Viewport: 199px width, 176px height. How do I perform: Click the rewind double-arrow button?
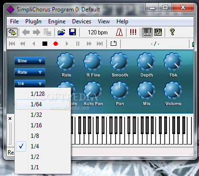point(22,44)
